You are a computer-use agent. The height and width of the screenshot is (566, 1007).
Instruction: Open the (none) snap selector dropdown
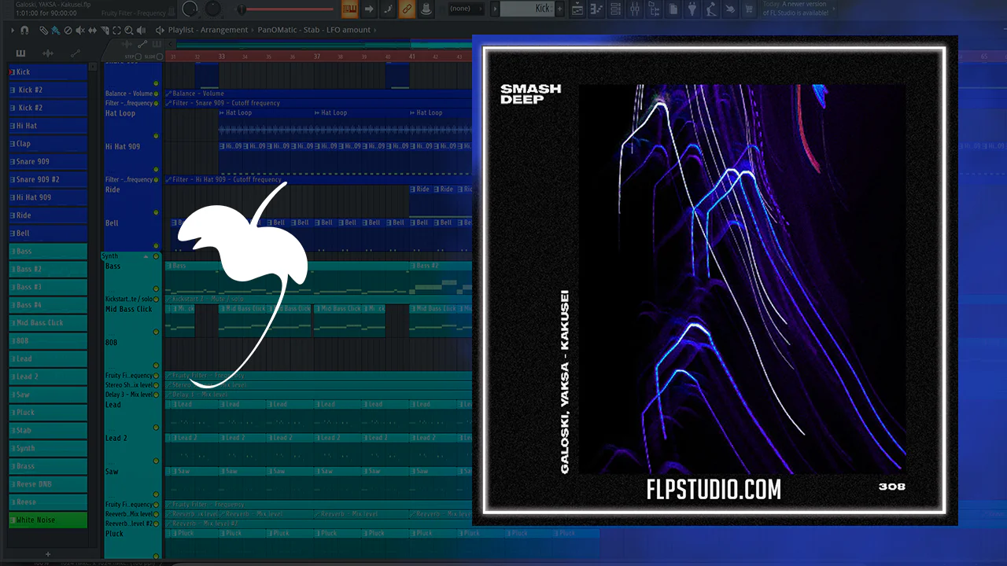tap(465, 9)
